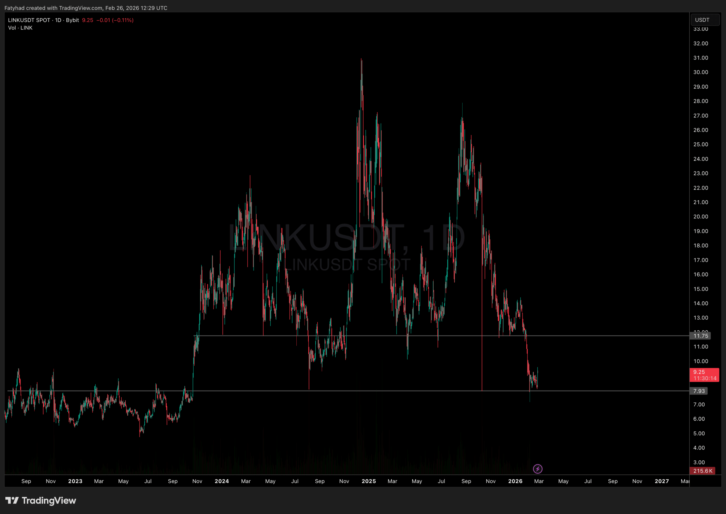Click the Nov label on the time axis
The width and height of the screenshot is (726, 514).
coord(51,481)
